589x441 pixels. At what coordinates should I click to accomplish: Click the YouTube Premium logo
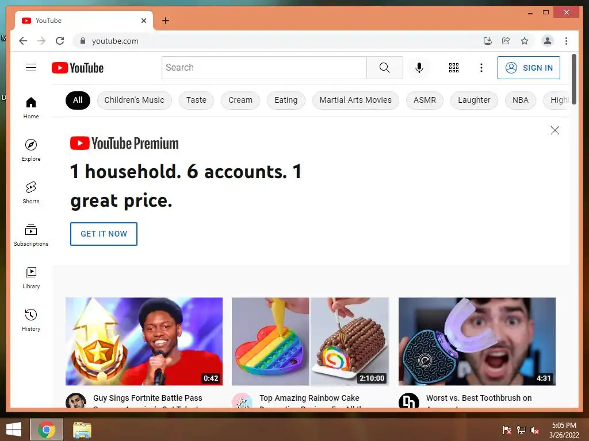pos(124,143)
